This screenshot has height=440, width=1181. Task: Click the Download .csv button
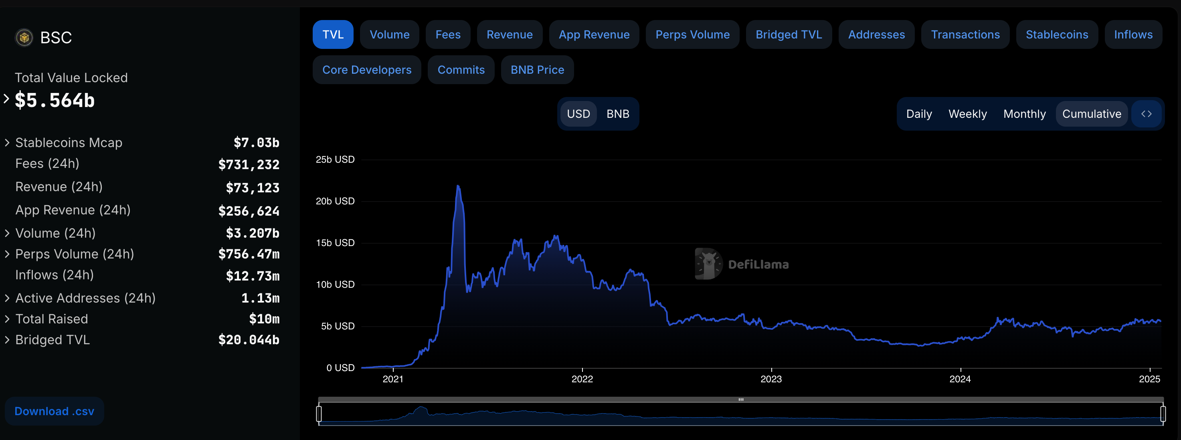54,411
